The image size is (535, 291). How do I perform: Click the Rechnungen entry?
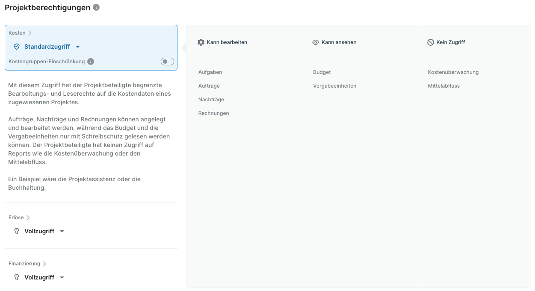click(x=214, y=113)
